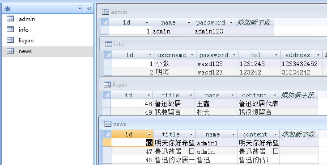
Task: Open admin table name column dropdown
Action: [x=189, y=22]
